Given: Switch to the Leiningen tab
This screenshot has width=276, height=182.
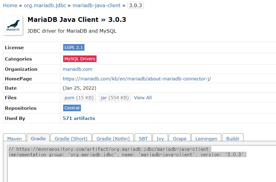Looking at the screenshot, I should (x=206, y=138).
